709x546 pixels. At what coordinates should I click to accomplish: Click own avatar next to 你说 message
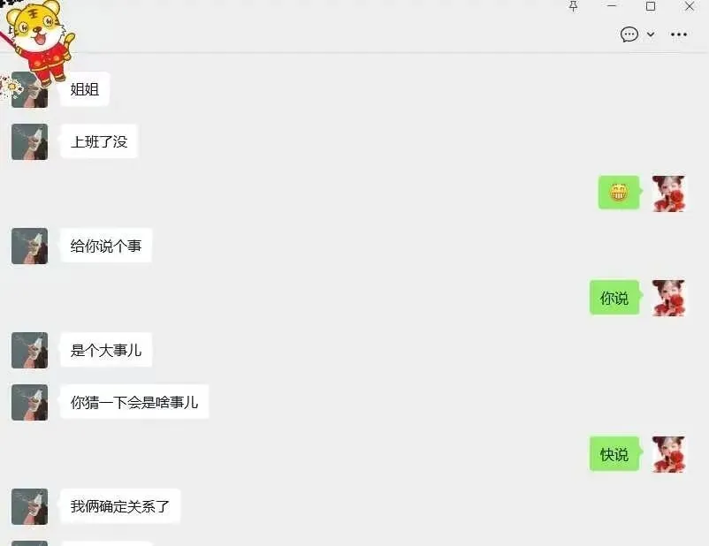[x=668, y=298]
